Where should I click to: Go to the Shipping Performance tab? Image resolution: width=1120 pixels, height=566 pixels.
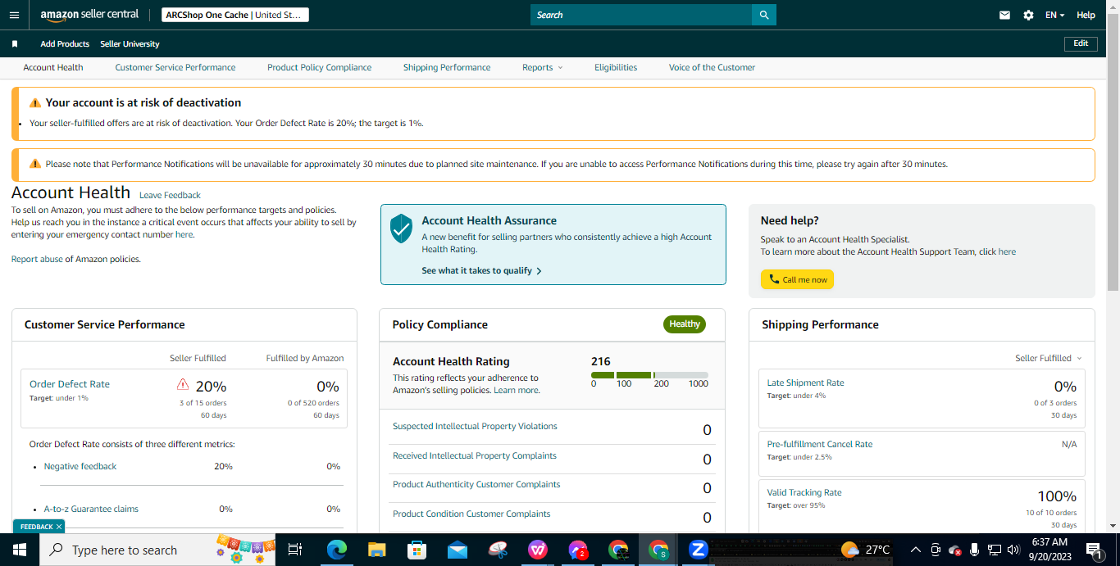pos(447,67)
